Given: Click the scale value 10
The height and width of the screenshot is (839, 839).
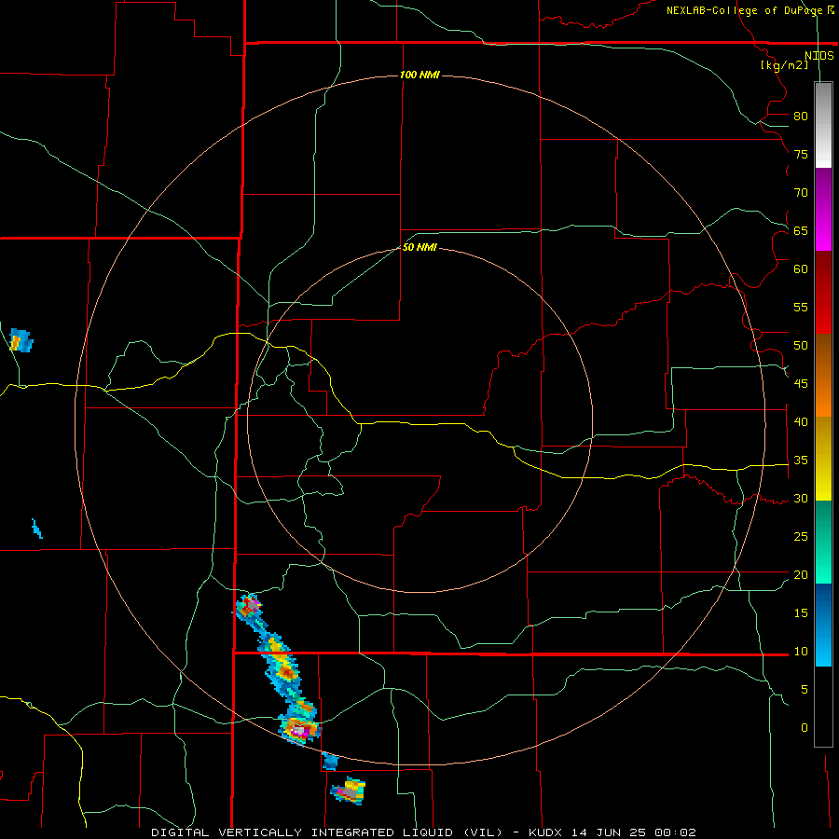Looking at the screenshot, I should tap(801, 652).
